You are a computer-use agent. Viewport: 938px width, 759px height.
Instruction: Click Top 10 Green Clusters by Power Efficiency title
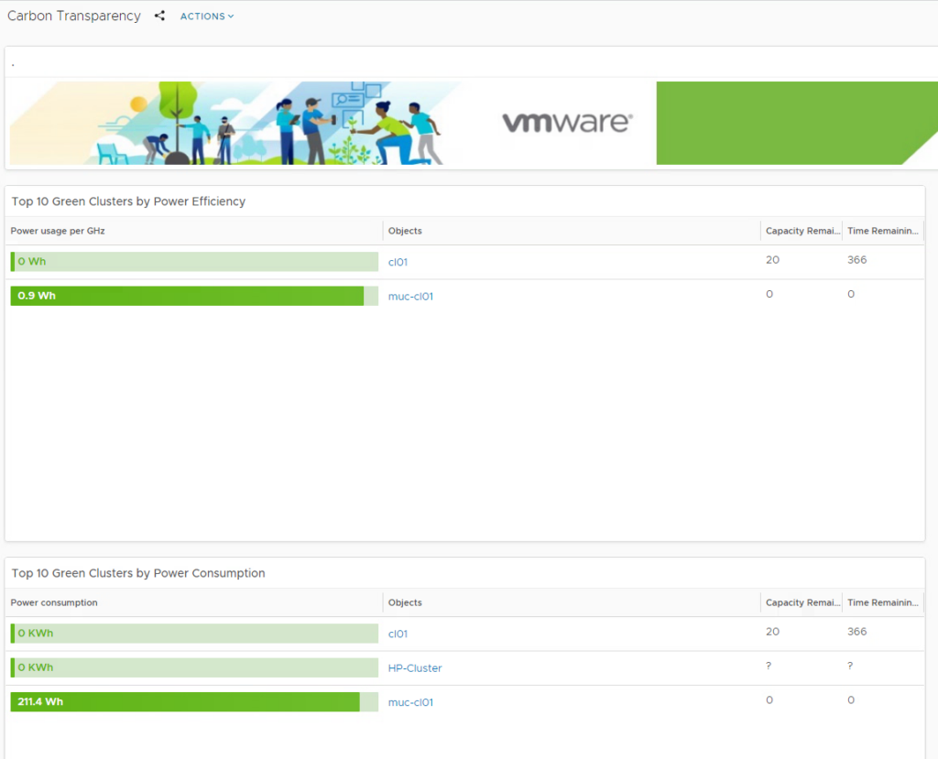pos(128,201)
